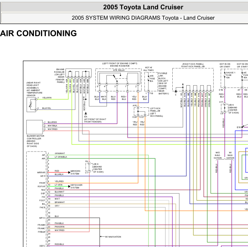248x247 pixels.
Task: Click the "F9" connector label above J/B 4
Action: tap(86, 161)
